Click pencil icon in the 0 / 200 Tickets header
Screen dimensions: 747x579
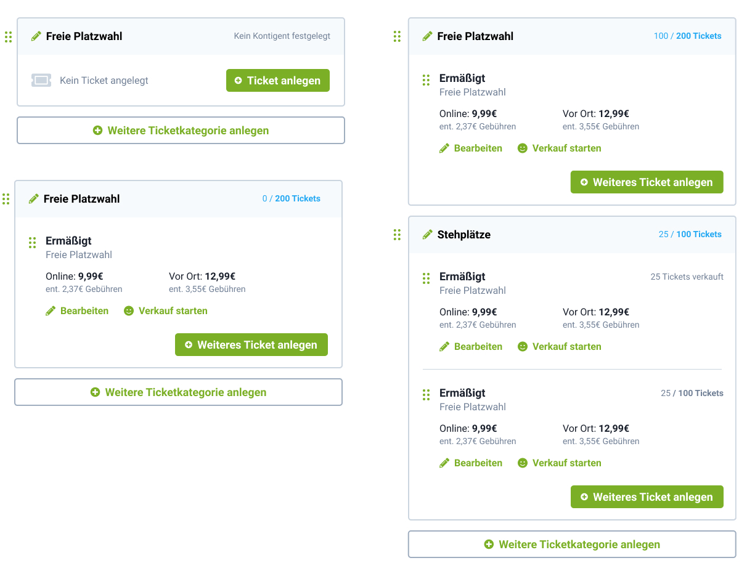click(34, 199)
